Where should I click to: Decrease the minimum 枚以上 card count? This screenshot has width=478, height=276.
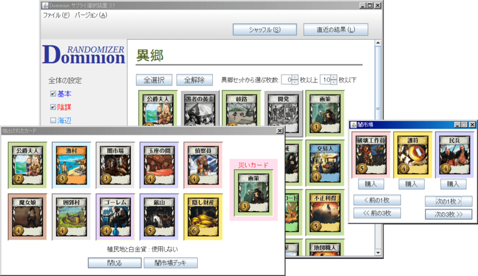coord(295,82)
